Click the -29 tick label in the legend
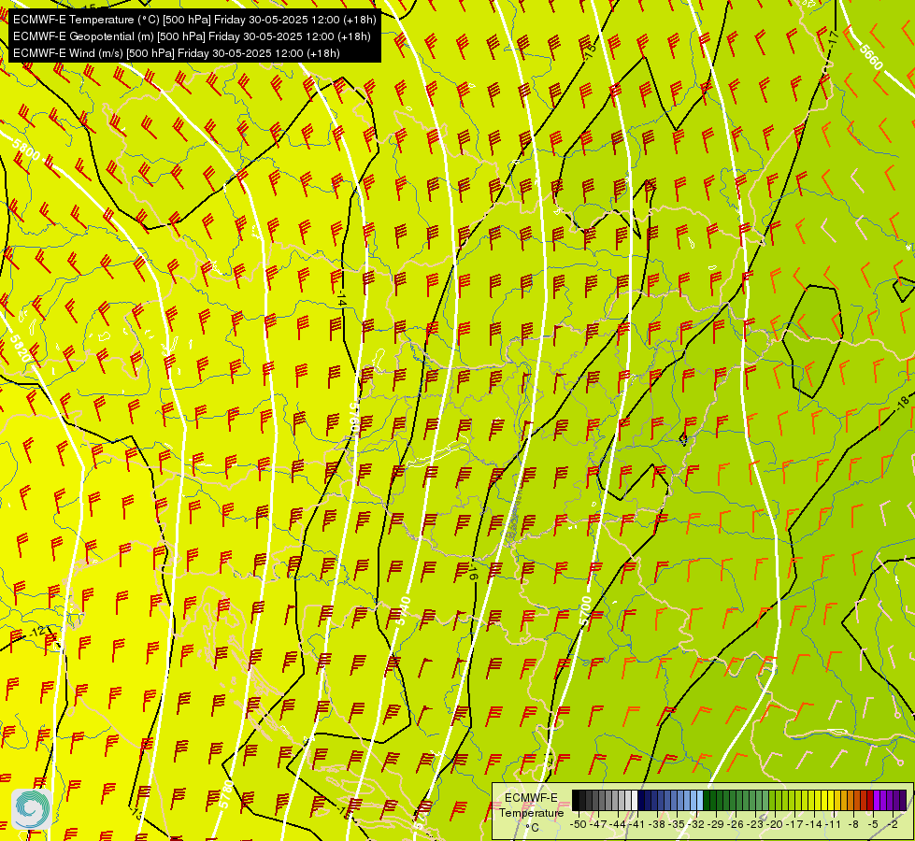The width and height of the screenshot is (915, 841). pyautogui.click(x=716, y=824)
